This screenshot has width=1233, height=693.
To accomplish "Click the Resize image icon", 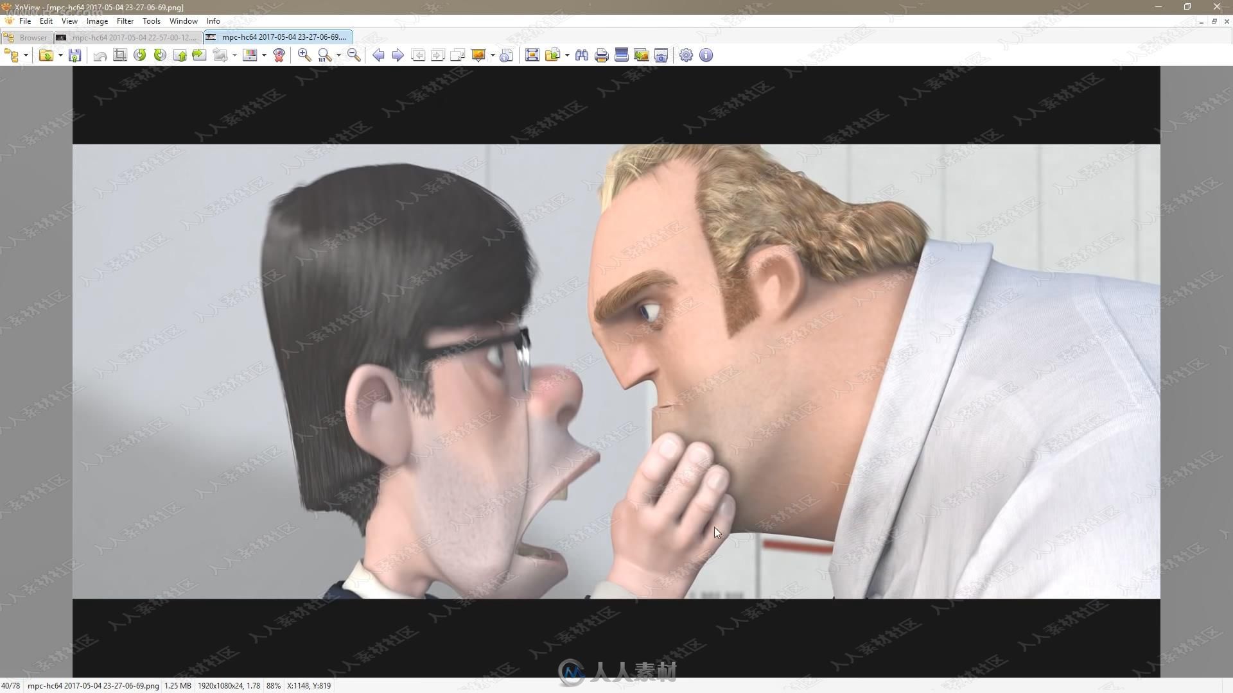I will point(220,55).
